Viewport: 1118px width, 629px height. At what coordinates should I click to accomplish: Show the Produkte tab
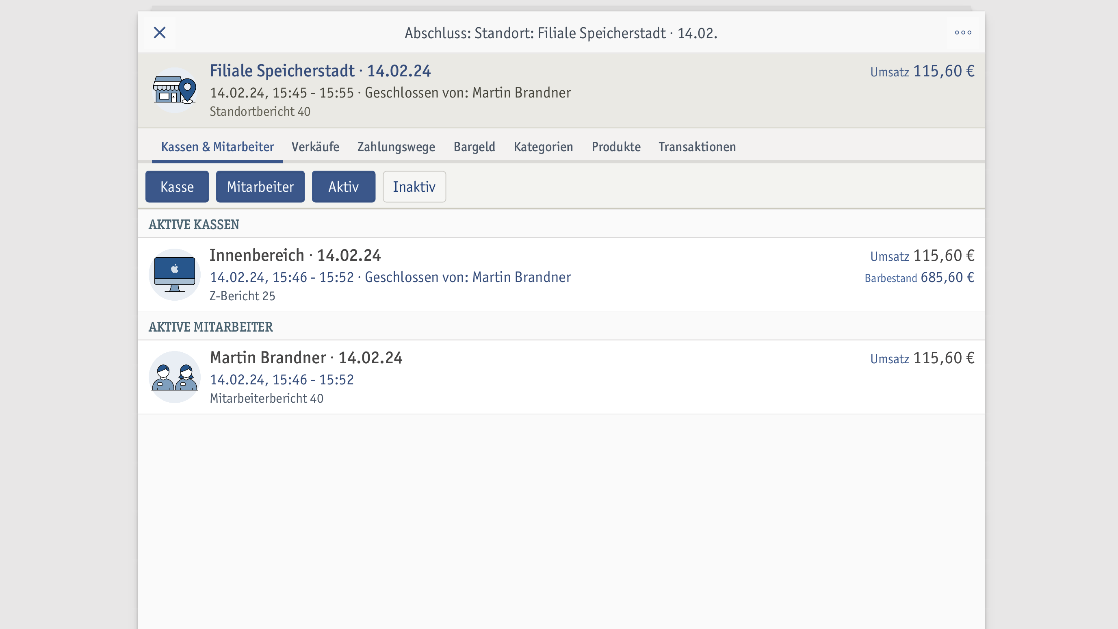pos(616,147)
